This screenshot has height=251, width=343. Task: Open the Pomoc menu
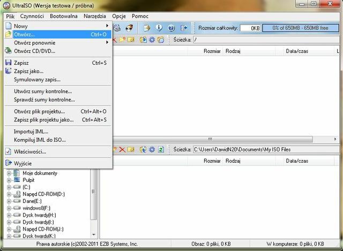(x=140, y=16)
